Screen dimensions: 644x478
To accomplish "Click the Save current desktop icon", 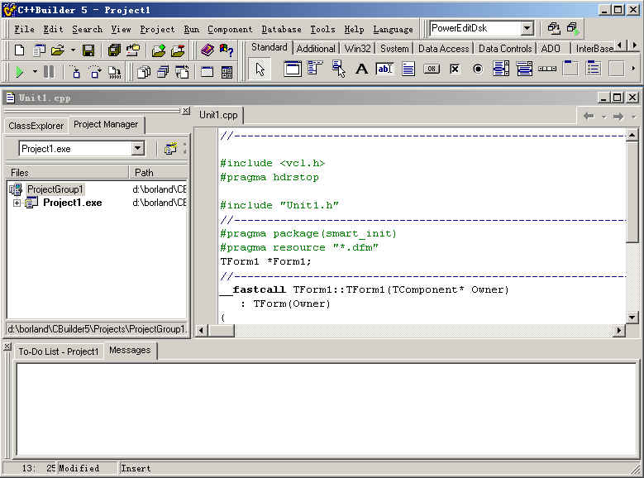I will tap(554, 28).
